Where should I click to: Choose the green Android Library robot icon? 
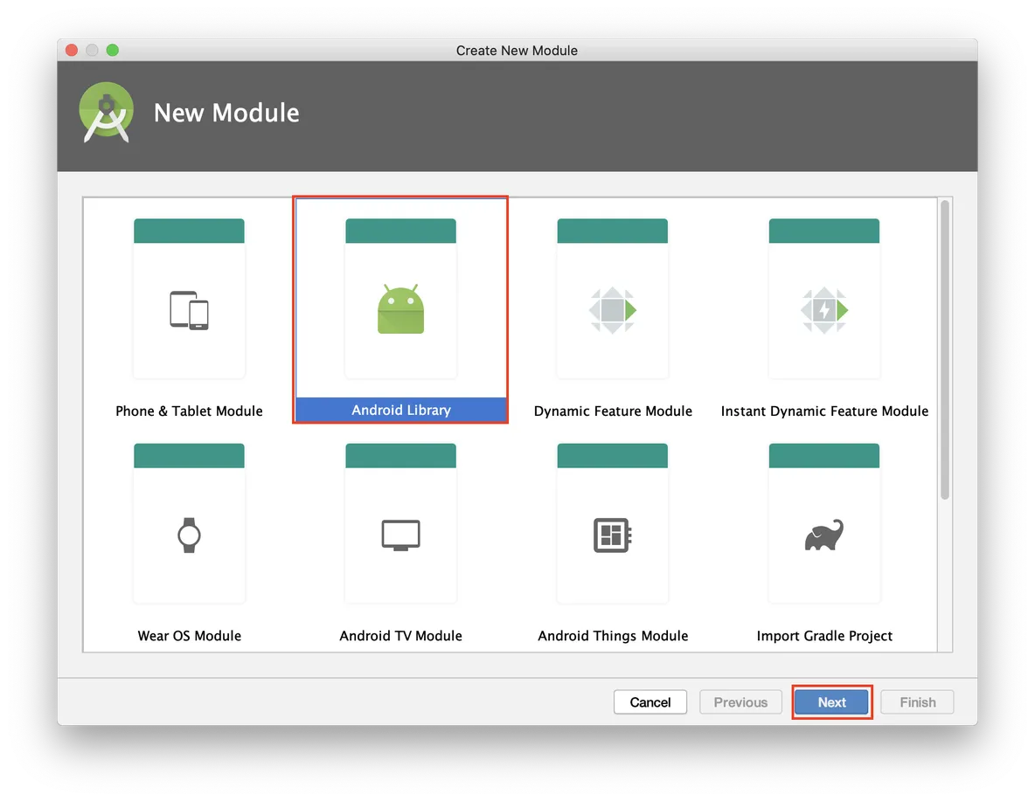click(400, 309)
